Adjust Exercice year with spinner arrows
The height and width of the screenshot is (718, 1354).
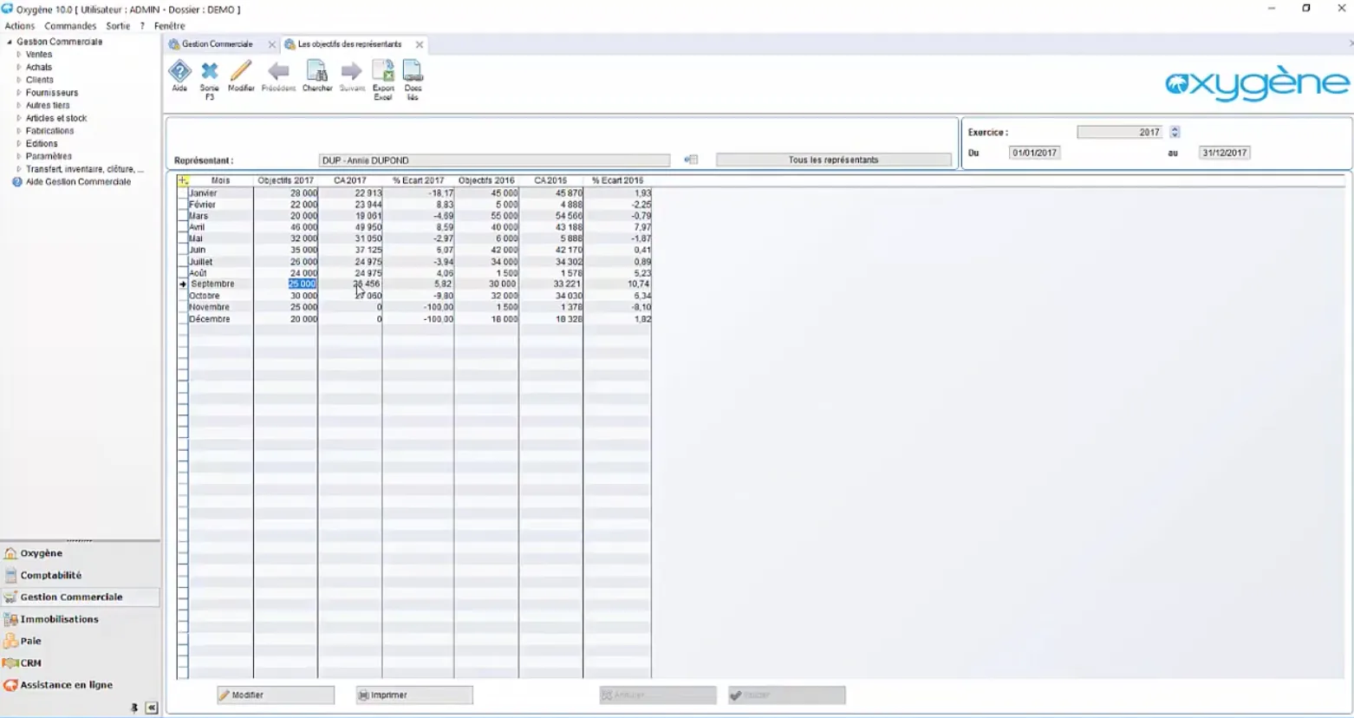tap(1175, 132)
